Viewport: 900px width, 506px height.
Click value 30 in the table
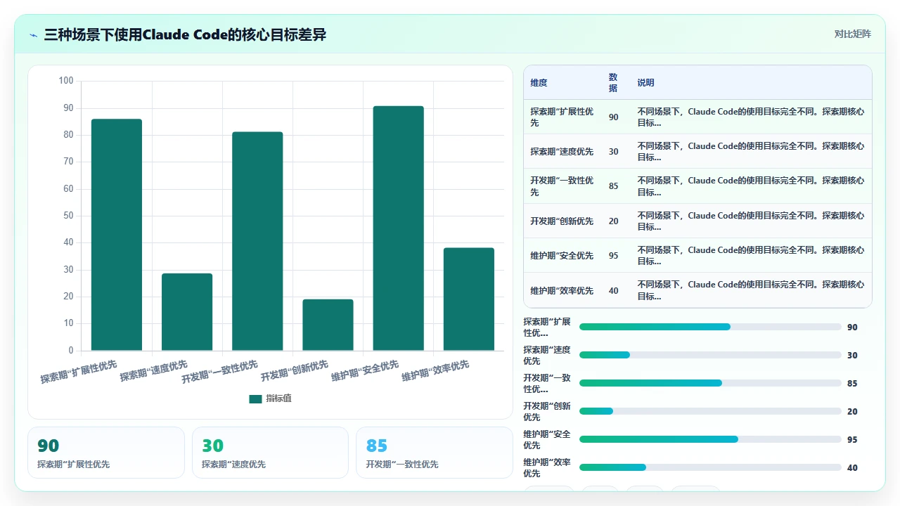613,152
